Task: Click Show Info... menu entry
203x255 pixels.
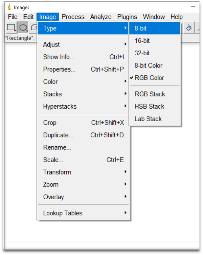Action: 59,57
